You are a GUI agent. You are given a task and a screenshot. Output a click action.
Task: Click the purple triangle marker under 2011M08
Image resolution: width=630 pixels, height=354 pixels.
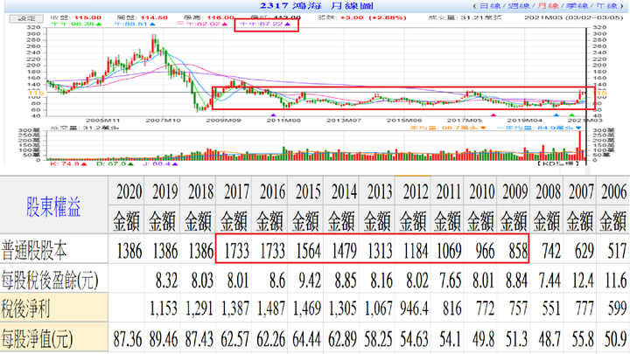coord(274,115)
